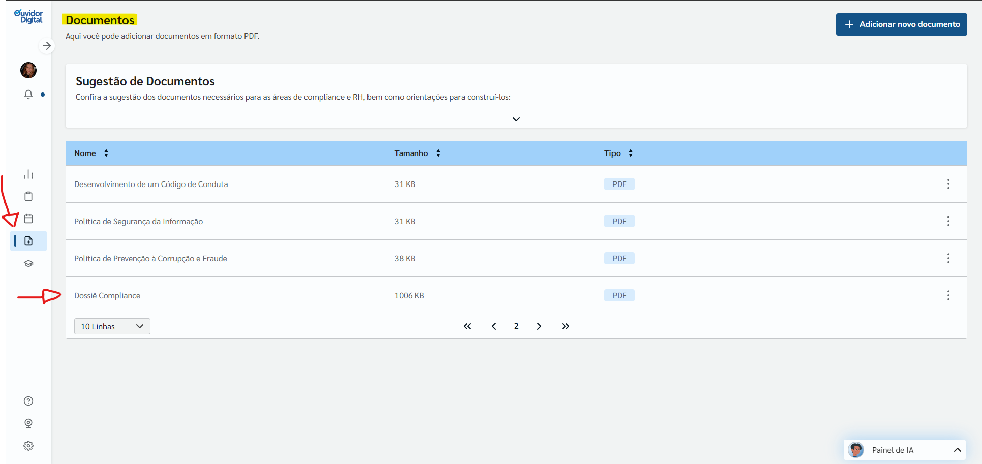982x464 pixels.
Task: Open Política de Segurança da Informação link
Action: [x=138, y=221]
